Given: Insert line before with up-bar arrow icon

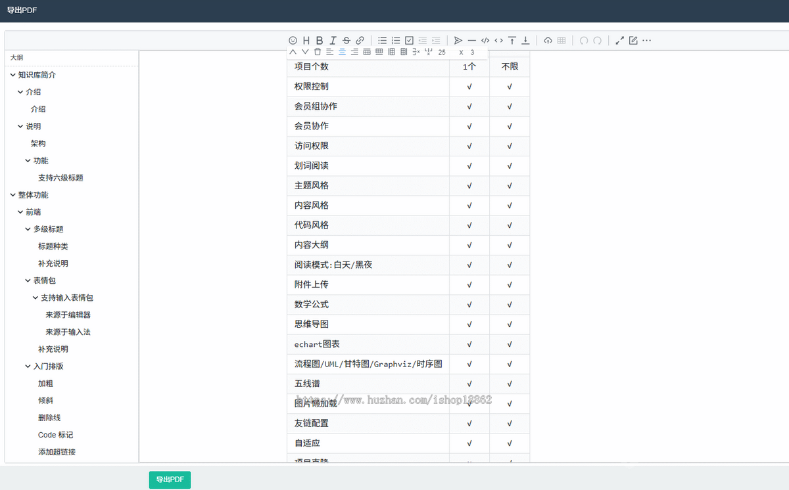Looking at the screenshot, I should tap(512, 40).
